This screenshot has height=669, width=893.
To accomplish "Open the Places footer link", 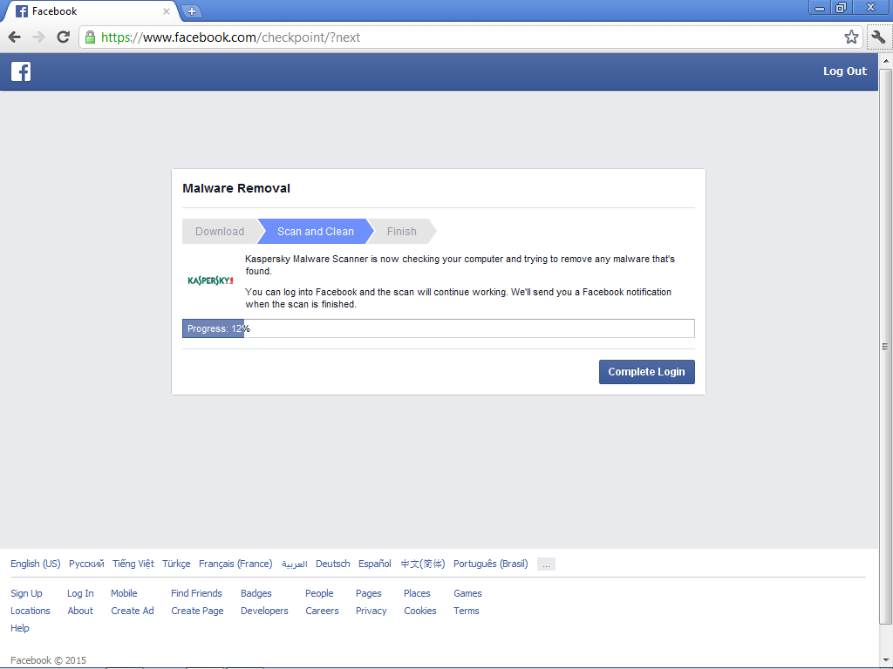I will (417, 593).
